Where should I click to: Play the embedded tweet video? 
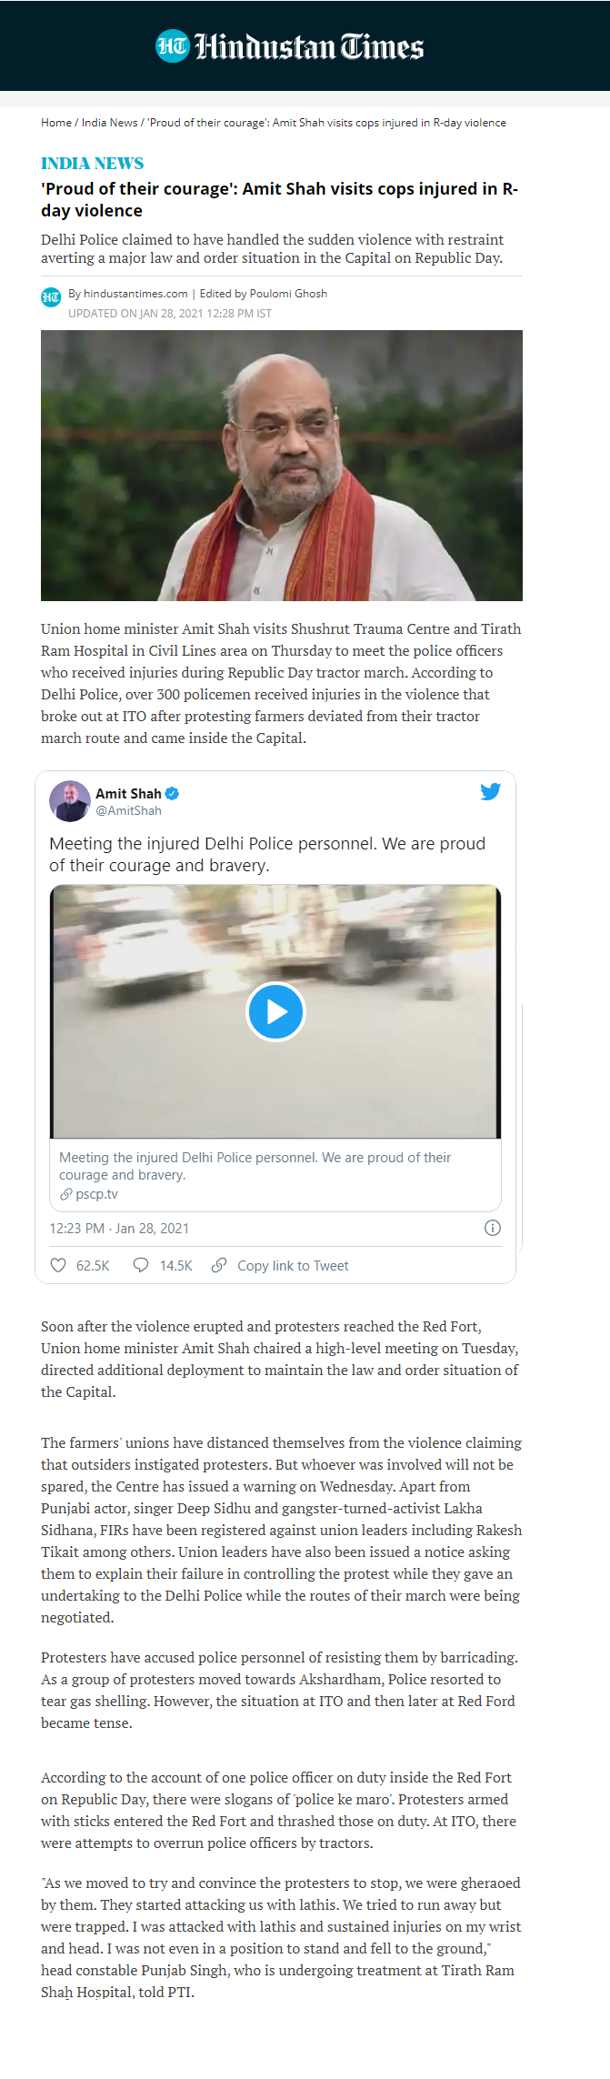tap(275, 1011)
